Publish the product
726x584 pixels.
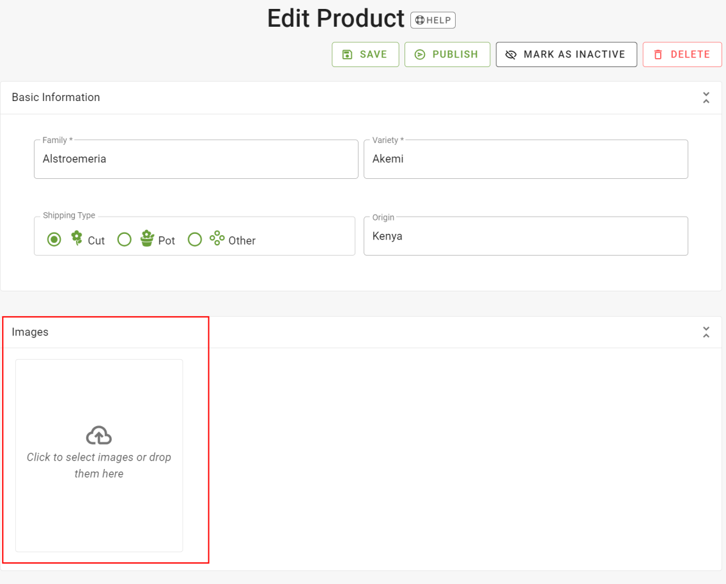click(x=447, y=54)
